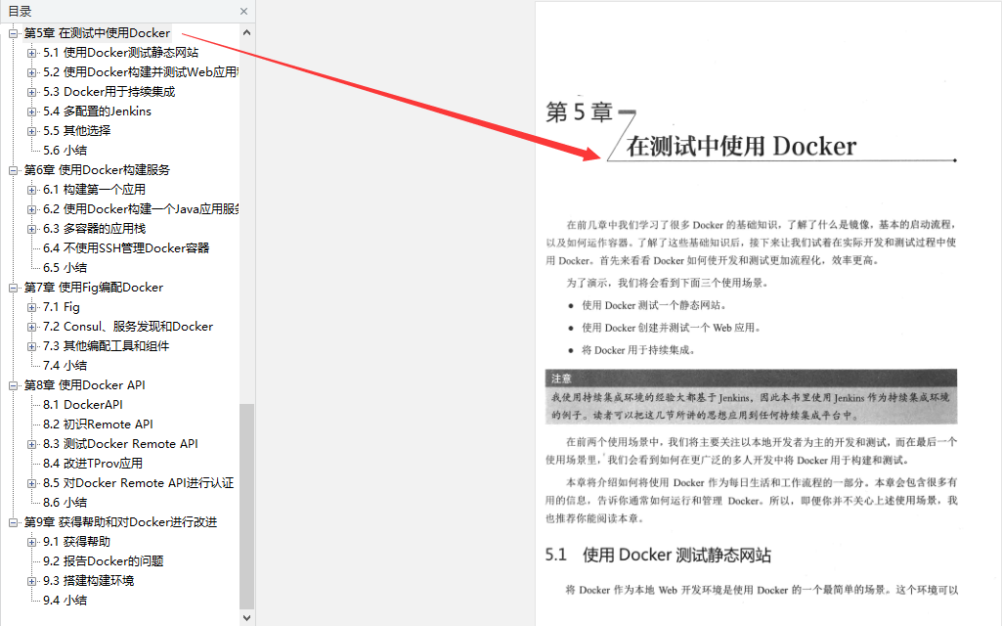Collapse the 第7章 使用Fig编配Docker node
The image size is (1002, 626).
click(x=13, y=288)
